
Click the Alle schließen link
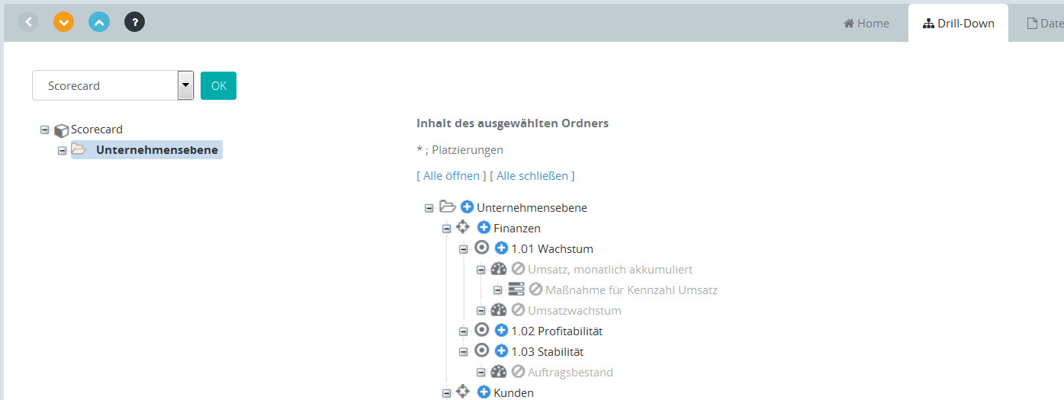click(532, 176)
